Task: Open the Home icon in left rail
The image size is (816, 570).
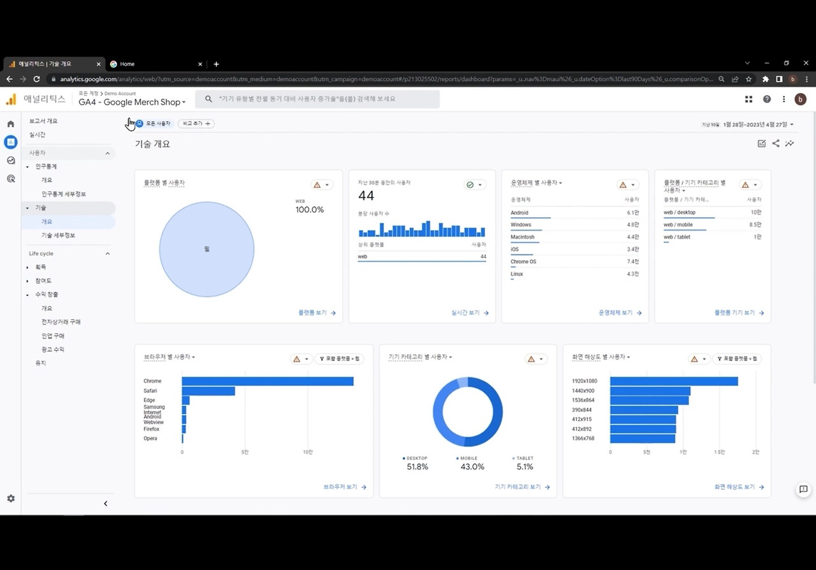Action: click(x=10, y=124)
